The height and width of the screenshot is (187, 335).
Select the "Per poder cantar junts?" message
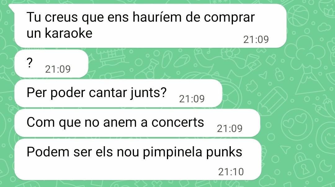[x=118, y=93]
